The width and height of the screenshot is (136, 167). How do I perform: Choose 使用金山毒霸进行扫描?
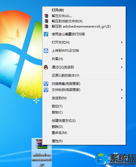84,34
